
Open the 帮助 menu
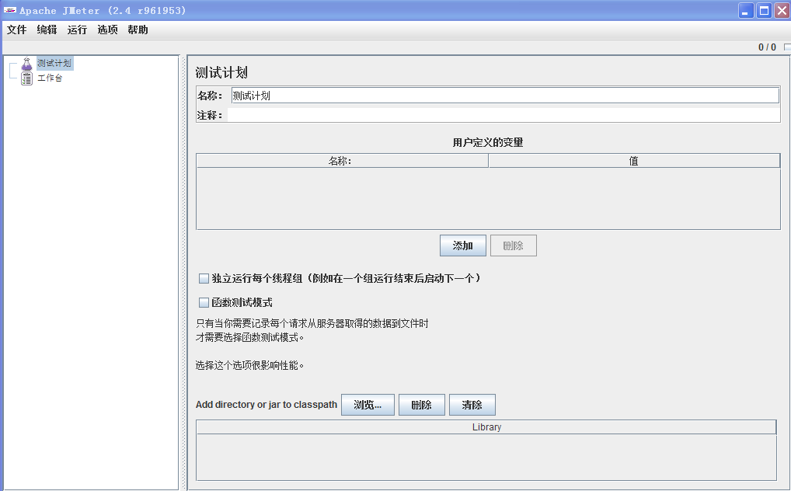point(138,30)
